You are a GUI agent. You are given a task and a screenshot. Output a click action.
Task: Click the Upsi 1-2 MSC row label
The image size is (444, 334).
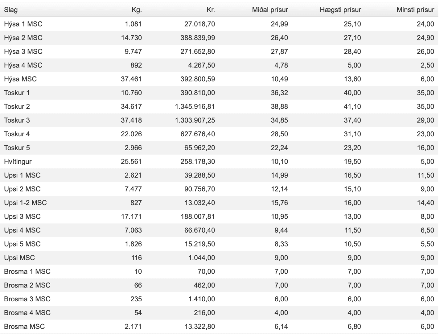[25, 203]
